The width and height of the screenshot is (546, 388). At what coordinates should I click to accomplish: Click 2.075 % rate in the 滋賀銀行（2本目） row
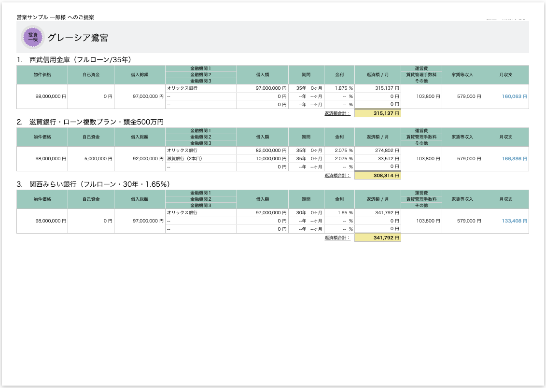pyautogui.click(x=339, y=159)
